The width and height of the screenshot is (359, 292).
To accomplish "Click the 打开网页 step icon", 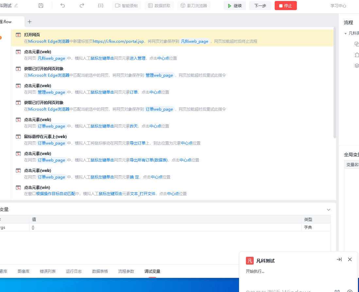I will click(18, 35).
